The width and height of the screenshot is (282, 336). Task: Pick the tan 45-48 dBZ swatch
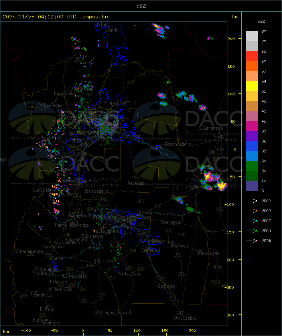tap(252, 106)
